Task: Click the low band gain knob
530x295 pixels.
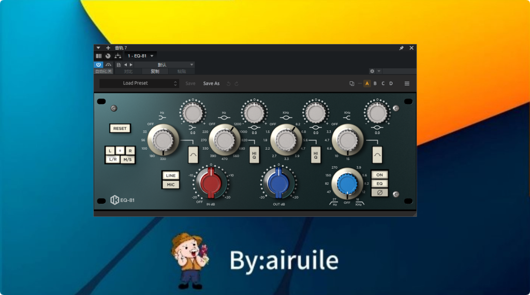Action: [193, 112]
